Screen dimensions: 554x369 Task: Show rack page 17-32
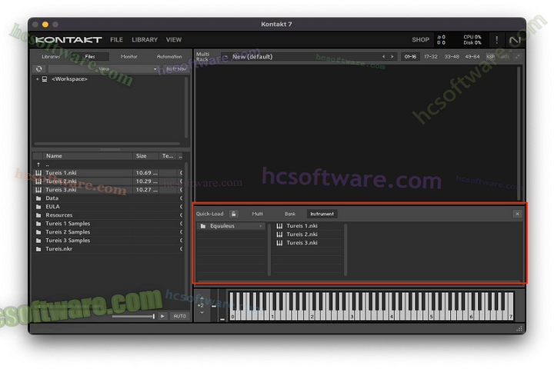431,56
